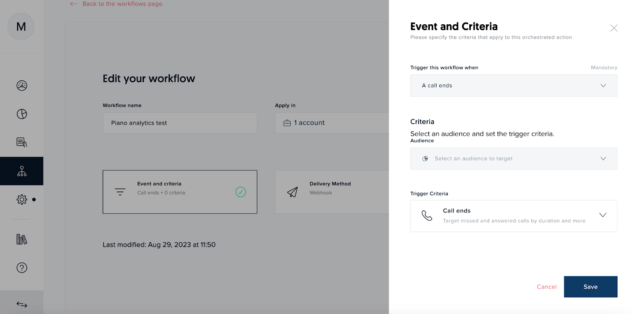This screenshot has height=314, width=639.
Task: Open the settings gear sidebar icon
Action: (22, 199)
